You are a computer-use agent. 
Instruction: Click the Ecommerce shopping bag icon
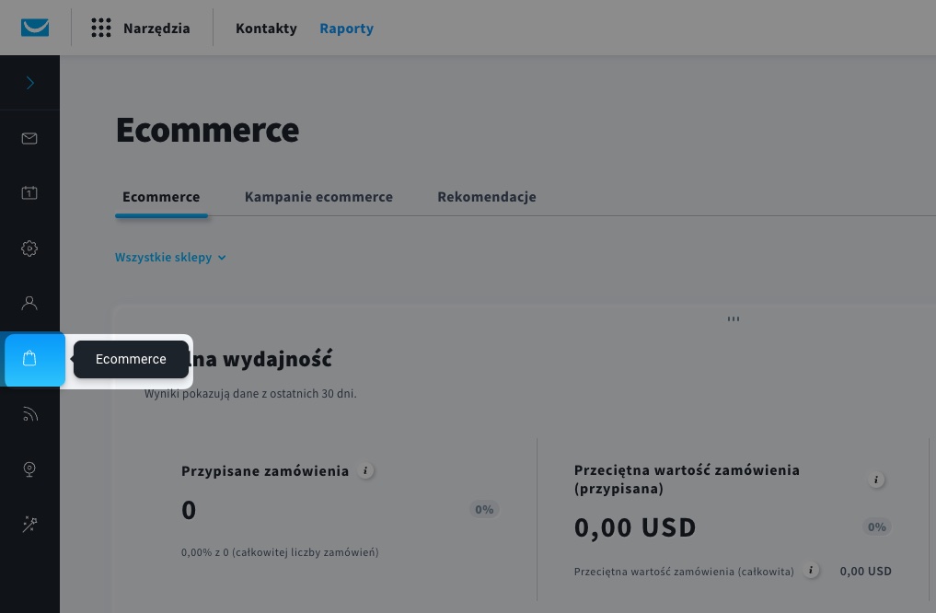pyautogui.click(x=30, y=359)
